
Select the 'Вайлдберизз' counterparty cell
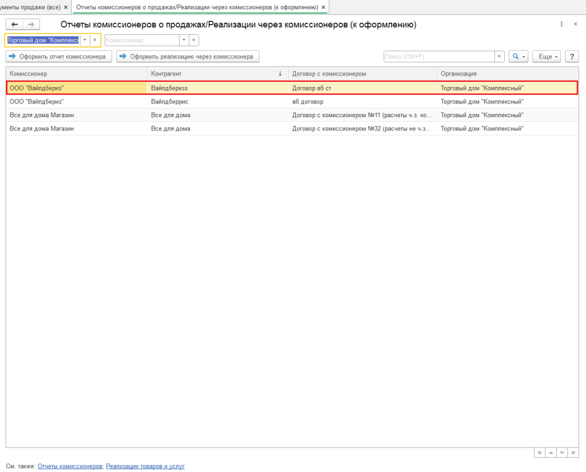[218, 88]
